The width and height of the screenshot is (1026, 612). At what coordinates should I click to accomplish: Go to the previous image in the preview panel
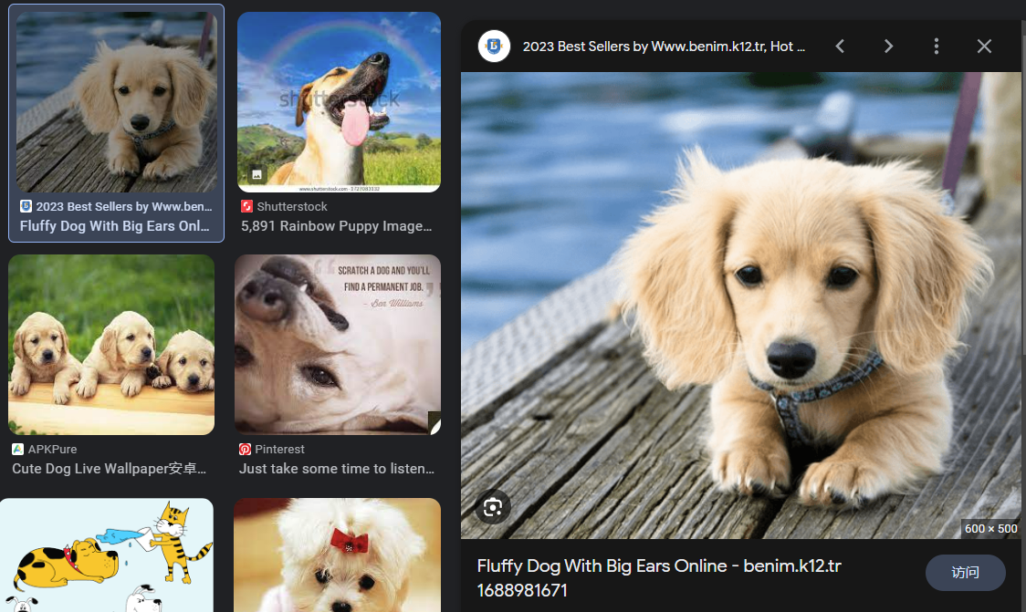[840, 47]
